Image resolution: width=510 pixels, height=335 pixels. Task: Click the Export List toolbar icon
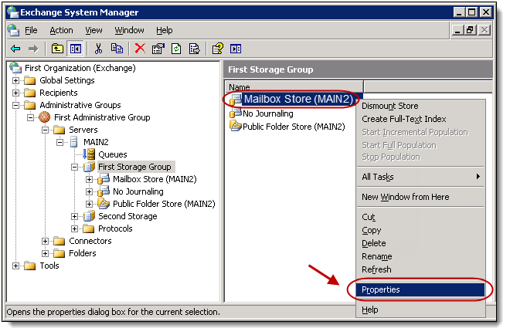tap(195, 49)
